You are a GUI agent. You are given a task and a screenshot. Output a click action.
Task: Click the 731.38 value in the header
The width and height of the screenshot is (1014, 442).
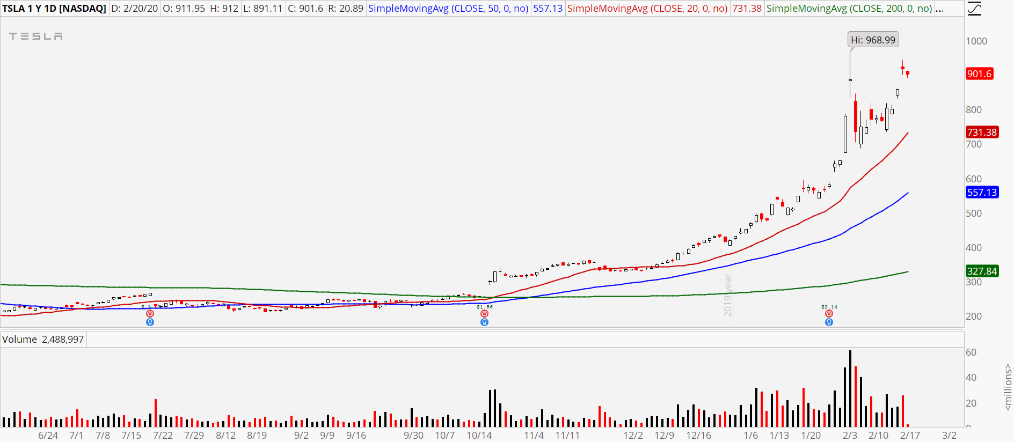click(747, 9)
